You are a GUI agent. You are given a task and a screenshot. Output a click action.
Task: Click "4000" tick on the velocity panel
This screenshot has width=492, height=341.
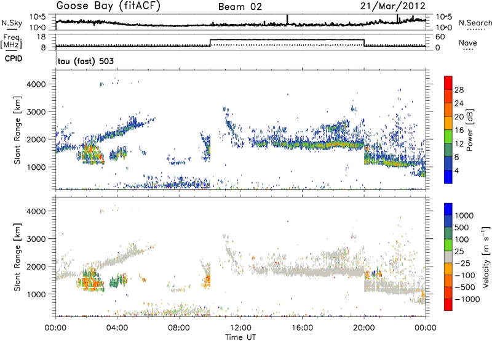(x=36, y=211)
